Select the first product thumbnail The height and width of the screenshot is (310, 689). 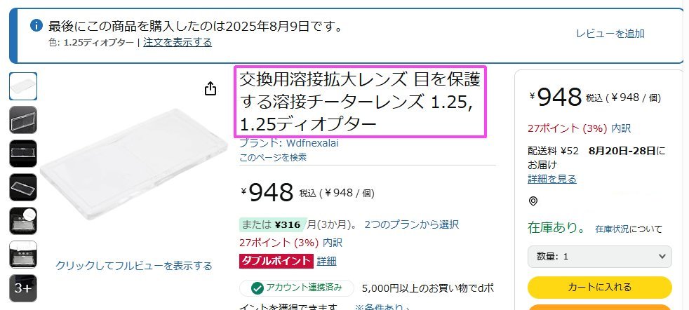click(23, 86)
